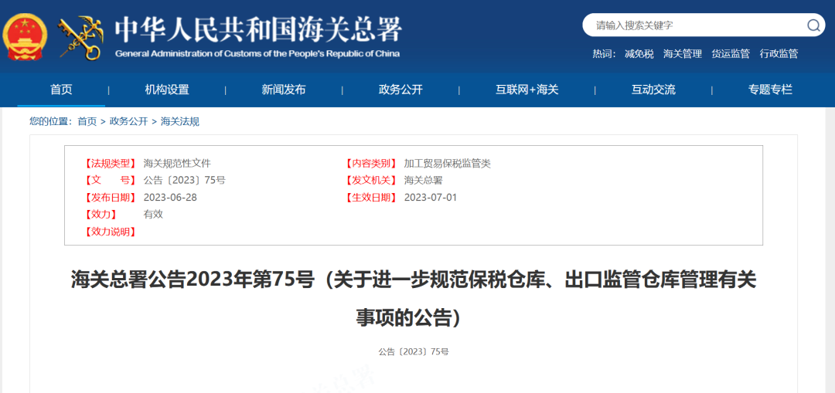Open the 互联网+海关 navigation item
The image size is (835, 393).
(527, 90)
